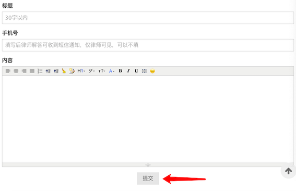Open the H1 heading dropdown
The height and width of the screenshot is (191, 296).
(81, 71)
